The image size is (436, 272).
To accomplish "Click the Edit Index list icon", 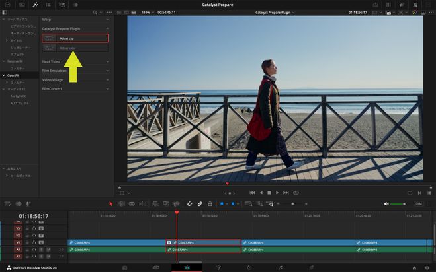I will (x=49, y=5).
